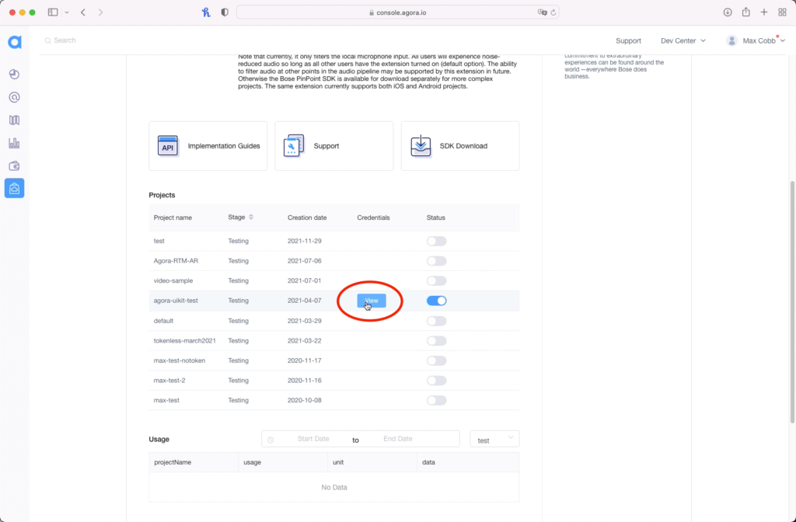Click the Credentials column header
Screen dimensions: 796x522
(x=373, y=217)
